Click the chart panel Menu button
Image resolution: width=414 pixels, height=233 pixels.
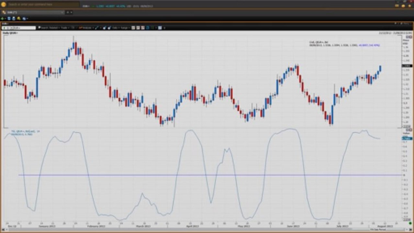[406, 23]
